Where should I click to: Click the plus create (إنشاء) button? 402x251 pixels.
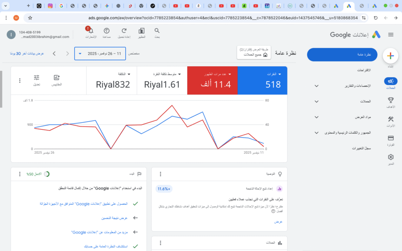(390, 56)
